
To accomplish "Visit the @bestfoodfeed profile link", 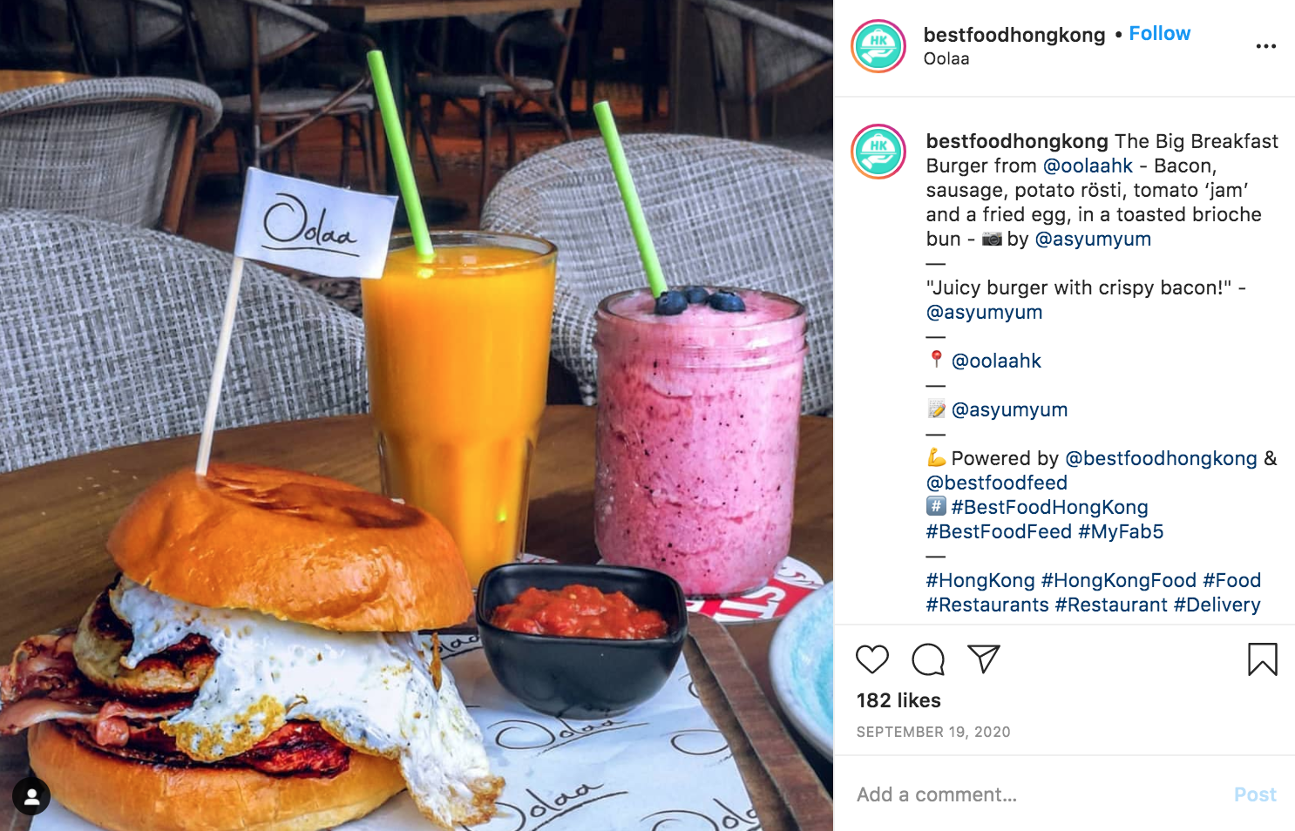I will click(x=997, y=483).
